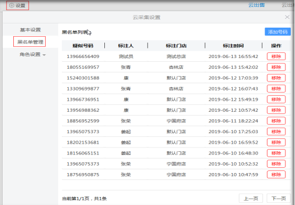Remove number 15240301588
The image size is (295, 205).
click(276, 78)
